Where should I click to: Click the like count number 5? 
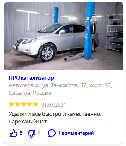[21, 133]
